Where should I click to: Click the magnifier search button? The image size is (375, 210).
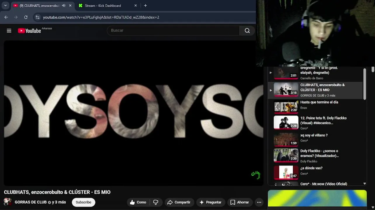[247, 30]
